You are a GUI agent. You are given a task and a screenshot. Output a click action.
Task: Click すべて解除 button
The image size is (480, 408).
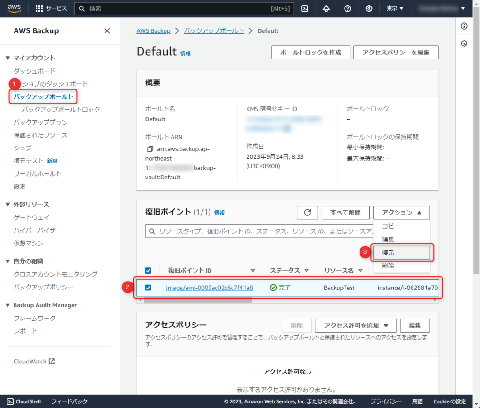(x=345, y=212)
